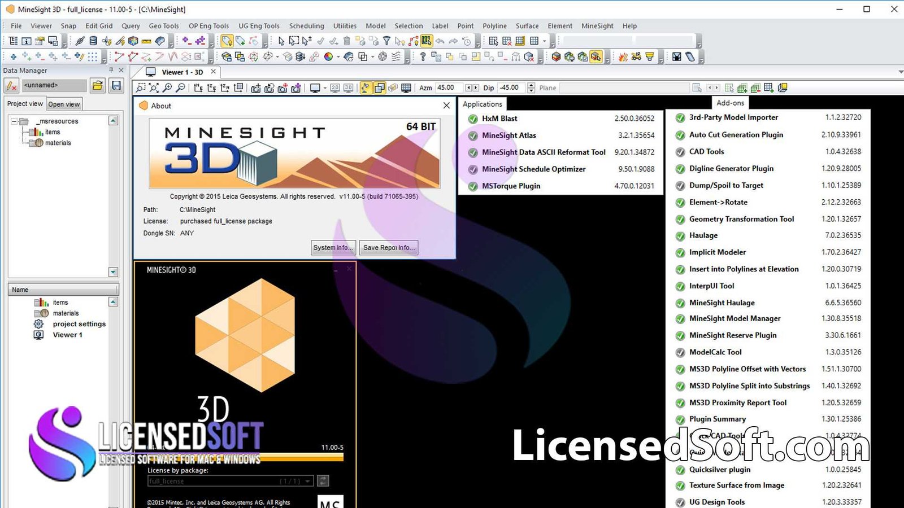
Task: Click the color wheel icon in the toolbar
Action: [x=328, y=56]
